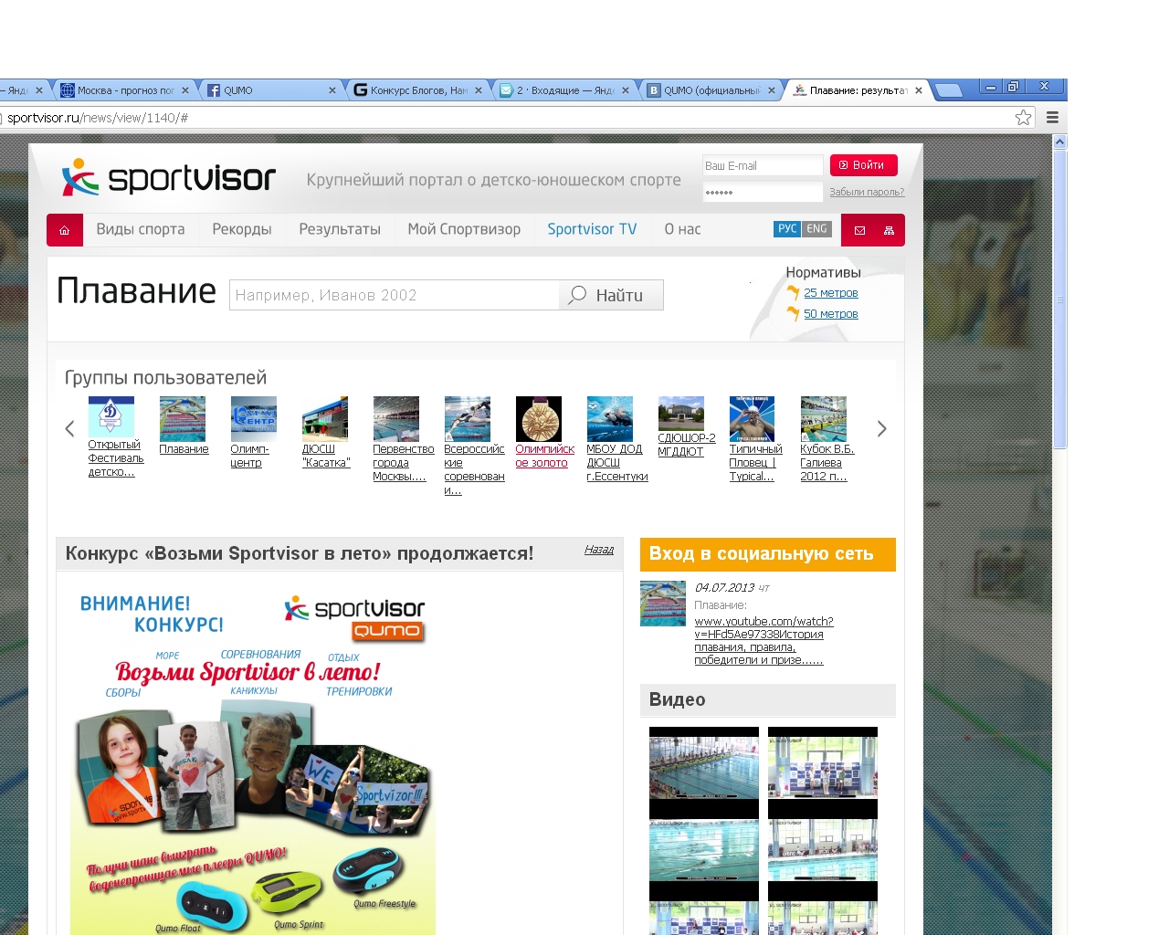Image resolution: width=1169 pixels, height=935 pixels.
Task: Click the Назад back link
Action: (x=599, y=550)
